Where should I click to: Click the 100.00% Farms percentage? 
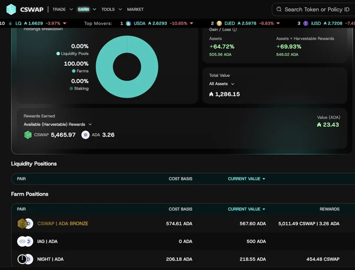point(76,64)
